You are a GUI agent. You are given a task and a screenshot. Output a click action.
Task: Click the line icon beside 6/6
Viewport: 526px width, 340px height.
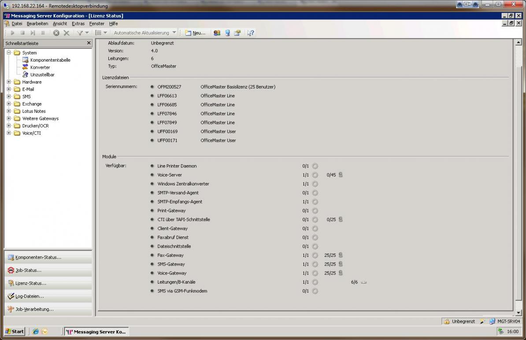tap(363, 282)
